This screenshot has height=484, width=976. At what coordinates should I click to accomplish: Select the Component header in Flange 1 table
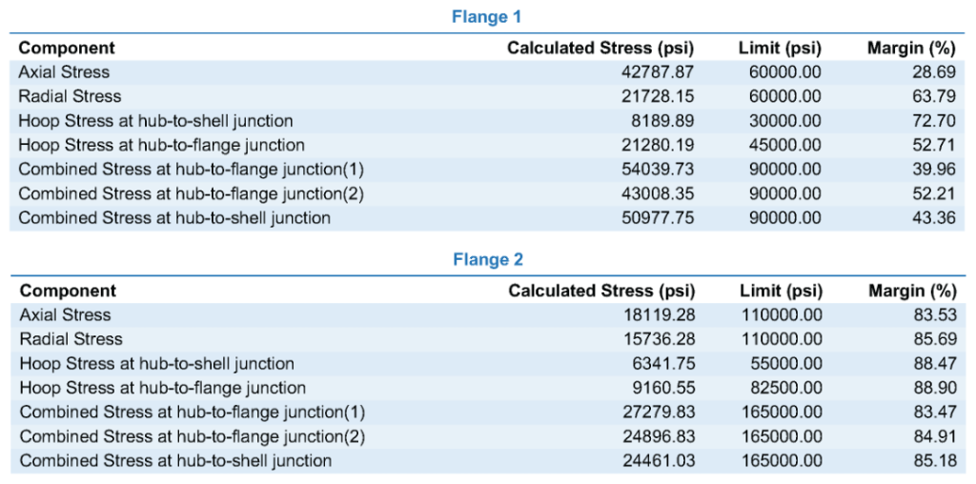(x=67, y=48)
